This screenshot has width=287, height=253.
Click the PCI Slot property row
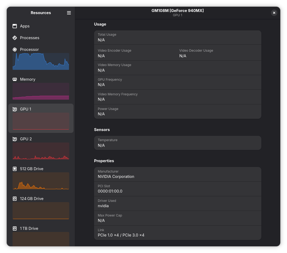[x=177, y=189]
